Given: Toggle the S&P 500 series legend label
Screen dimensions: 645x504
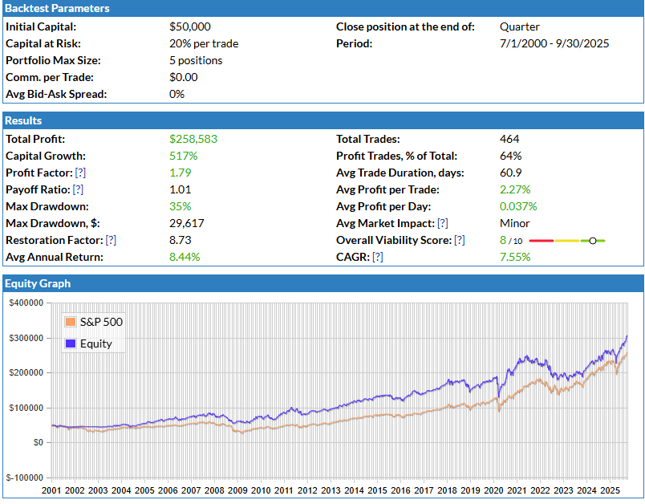Looking at the screenshot, I should click(x=101, y=322).
